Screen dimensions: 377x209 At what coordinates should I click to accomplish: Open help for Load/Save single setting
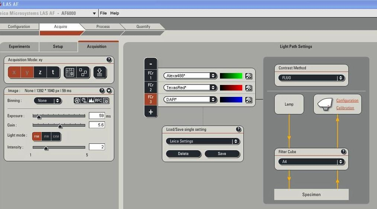pos(239,129)
